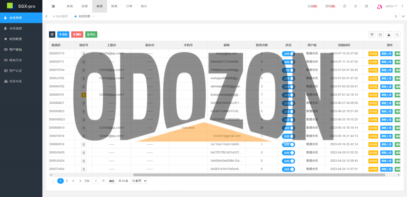The width and height of the screenshot is (407, 197).
Task: Select the 会员 top menu
Action: click(x=100, y=6)
